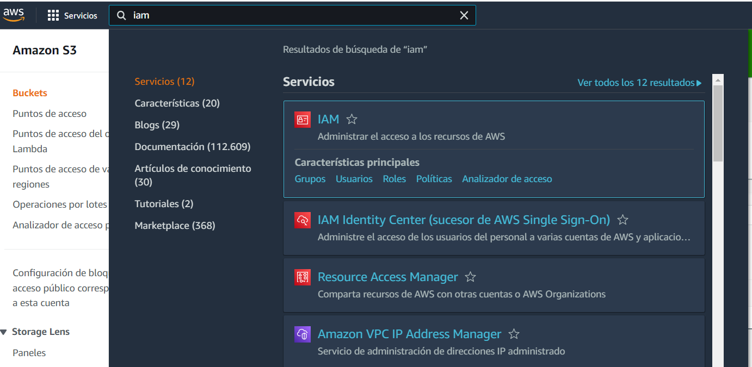Image resolution: width=752 pixels, height=367 pixels.
Task: Click the results scrollbar thumb
Action: coord(717,125)
